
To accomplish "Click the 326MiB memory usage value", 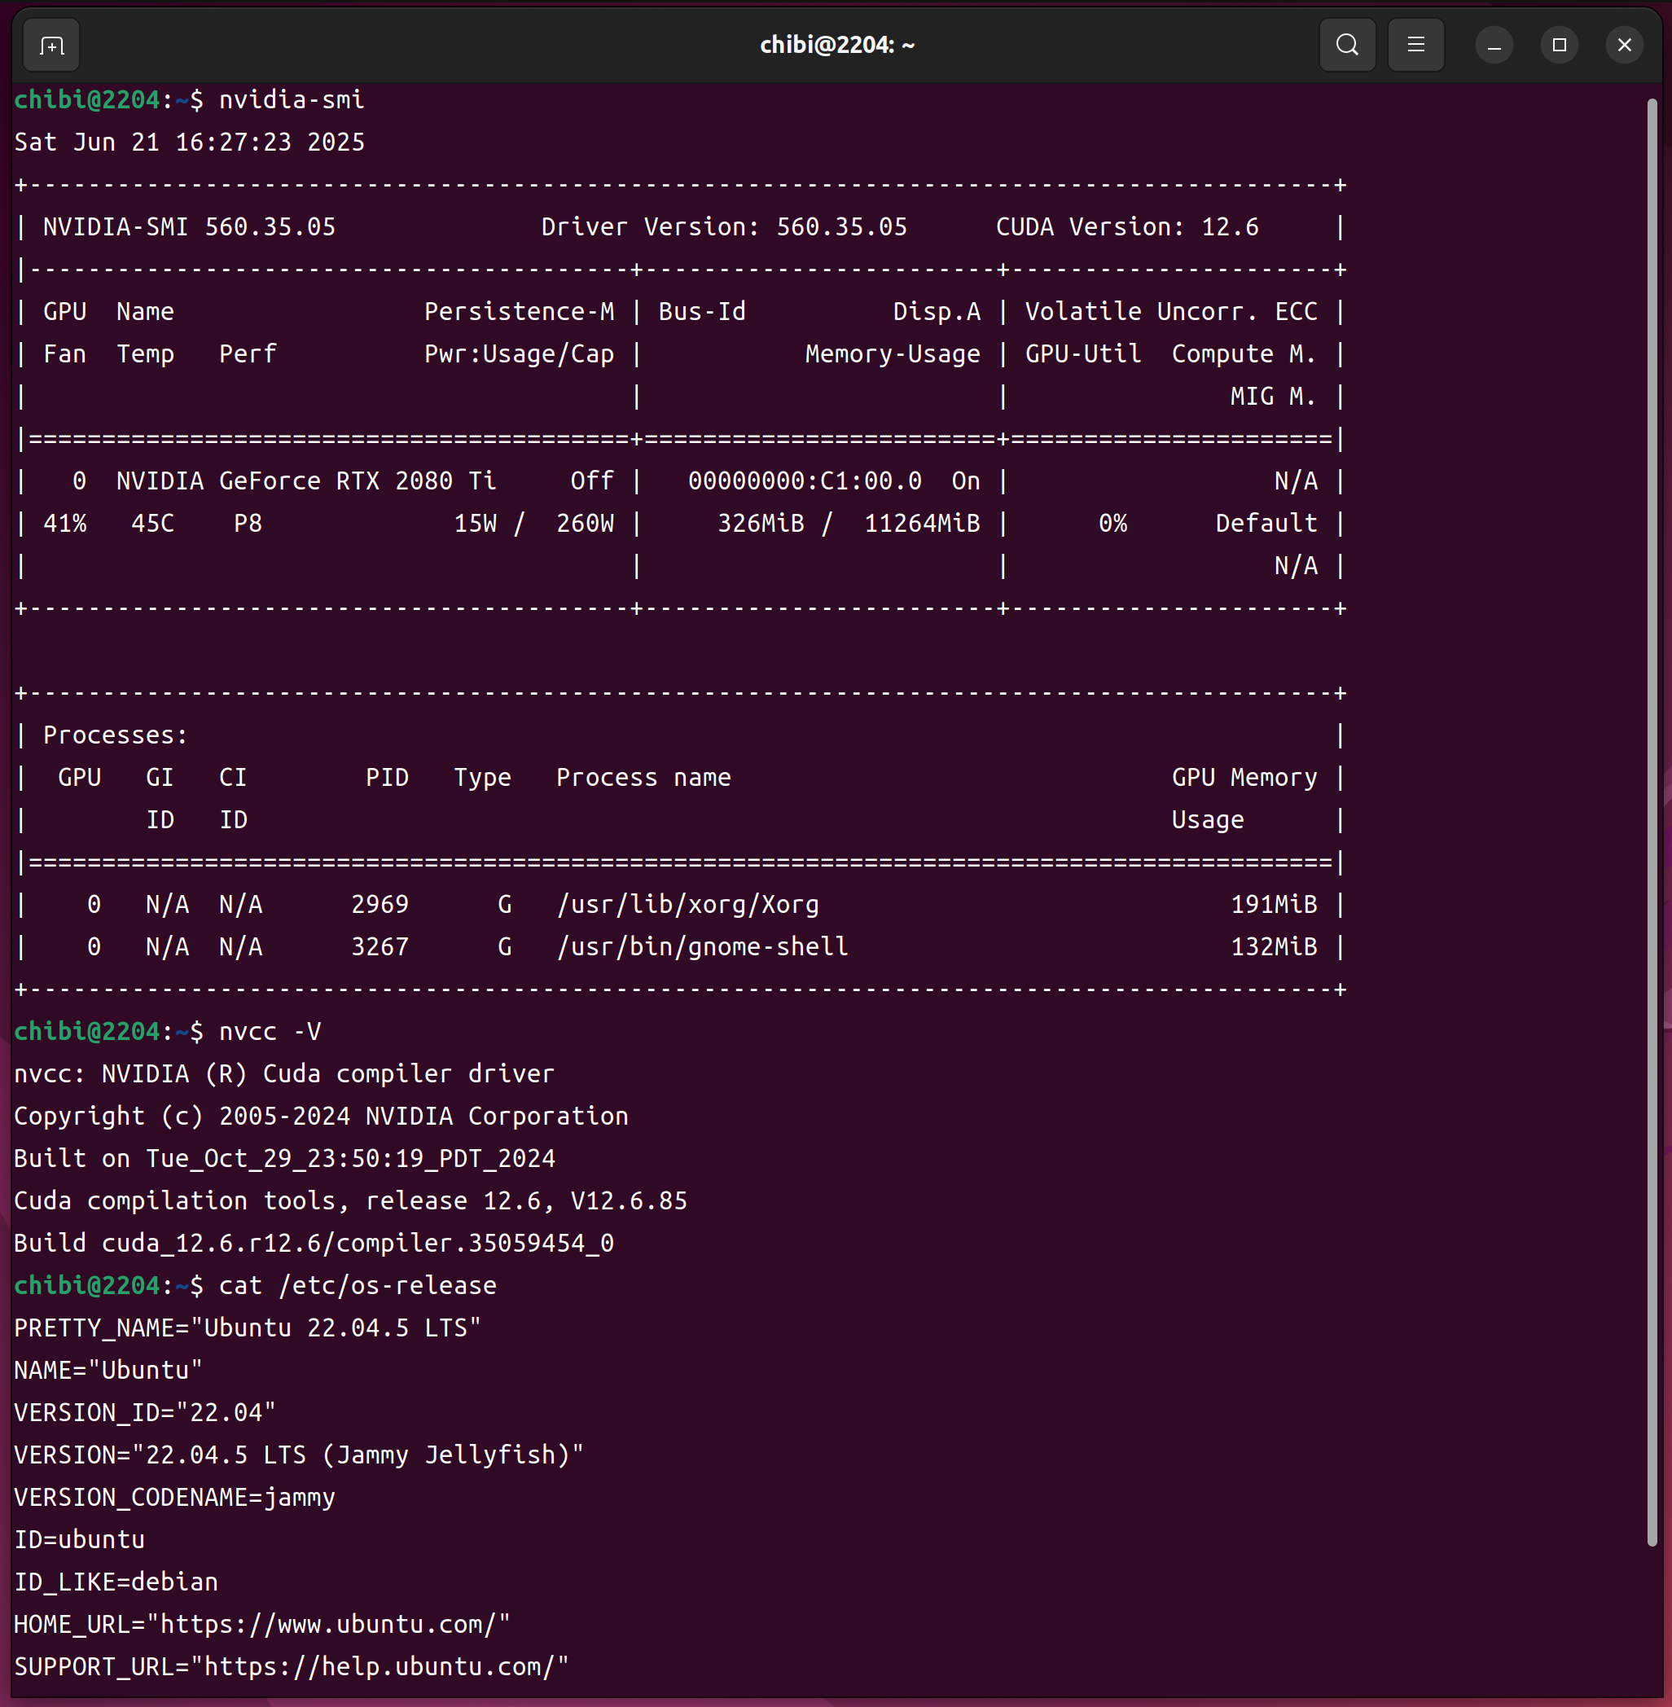I will click(761, 524).
